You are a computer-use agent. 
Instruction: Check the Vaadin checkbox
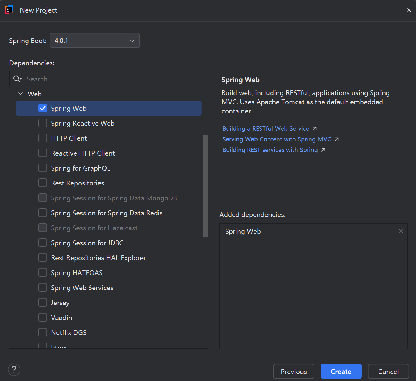(43, 318)
